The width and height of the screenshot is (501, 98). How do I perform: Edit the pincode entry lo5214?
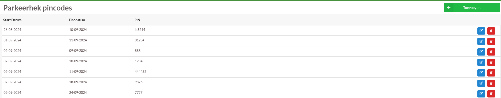[x=481, y=31]
